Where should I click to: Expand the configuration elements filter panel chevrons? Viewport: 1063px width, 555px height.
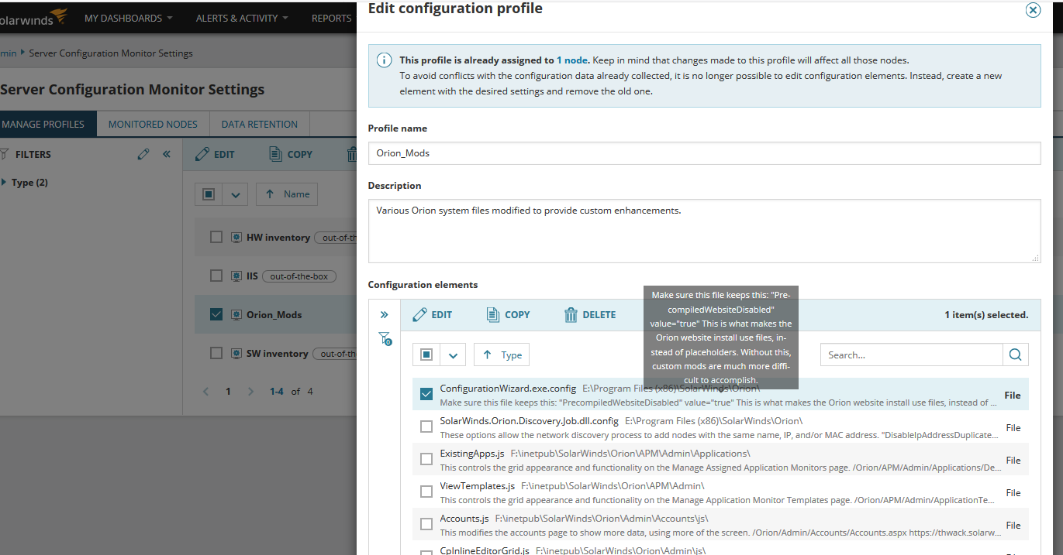tap(384, 314)
